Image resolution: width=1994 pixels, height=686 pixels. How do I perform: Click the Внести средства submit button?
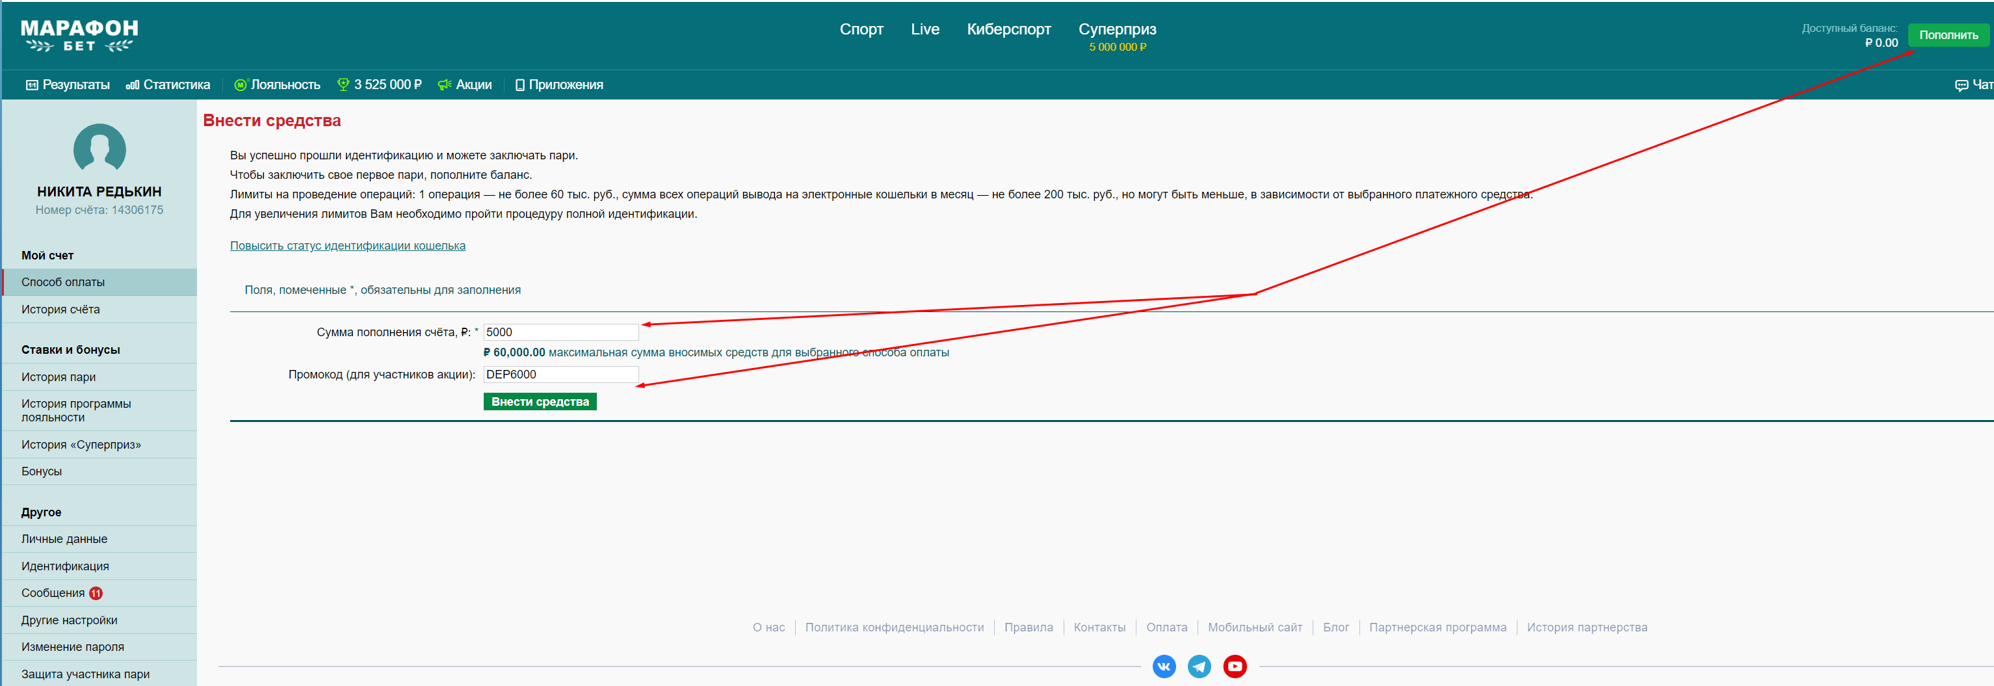point(540,401)
